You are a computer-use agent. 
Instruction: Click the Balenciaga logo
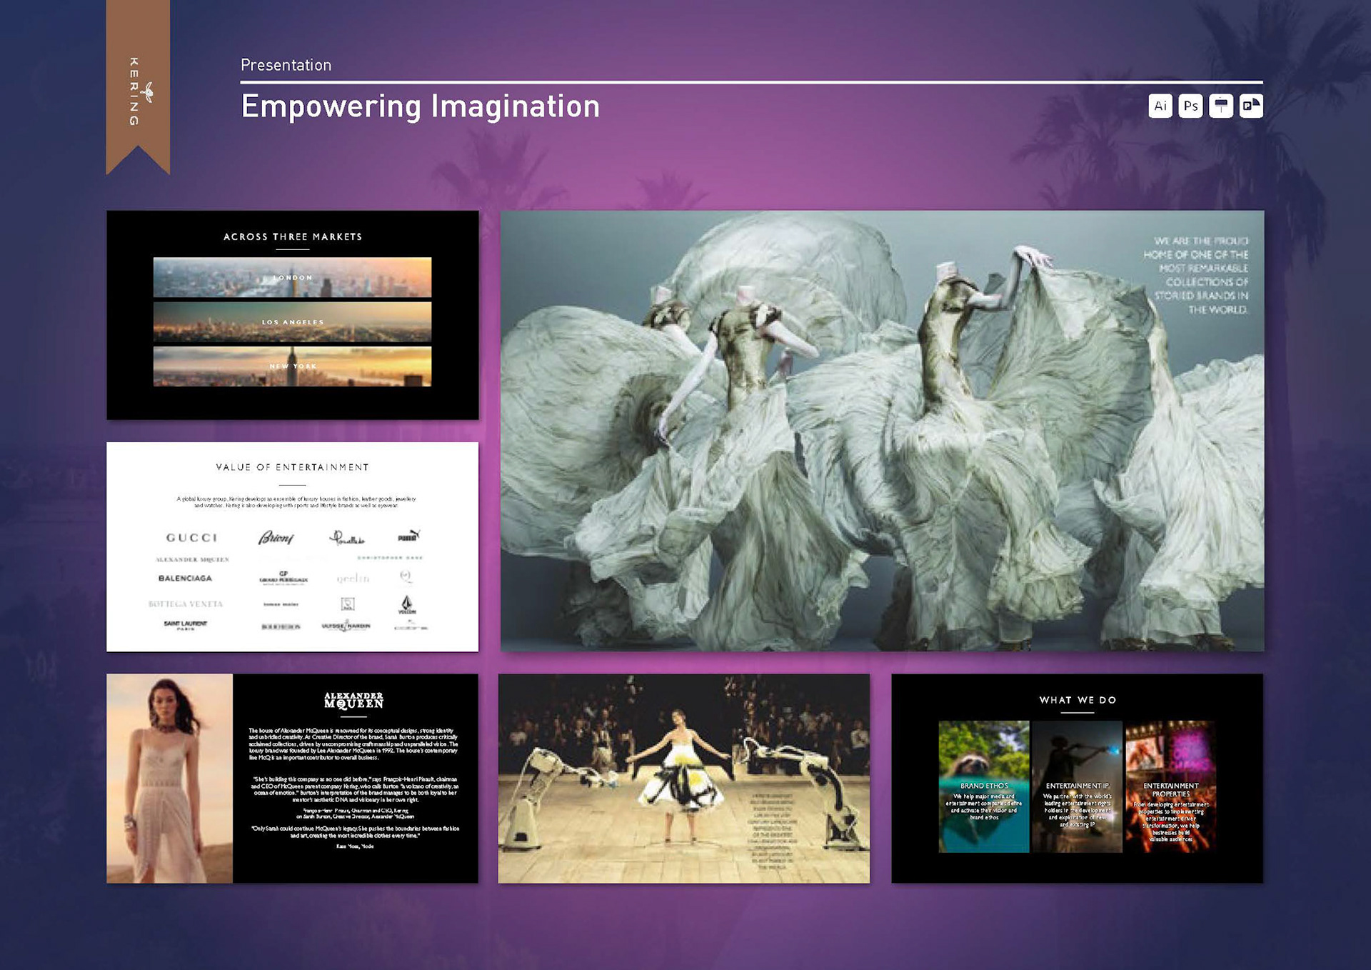pos(185,578)
